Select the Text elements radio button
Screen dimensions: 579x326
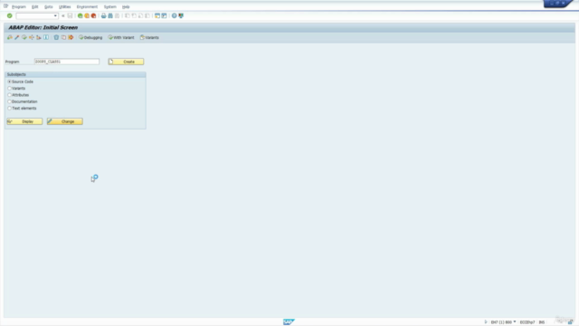coord(10,109)
